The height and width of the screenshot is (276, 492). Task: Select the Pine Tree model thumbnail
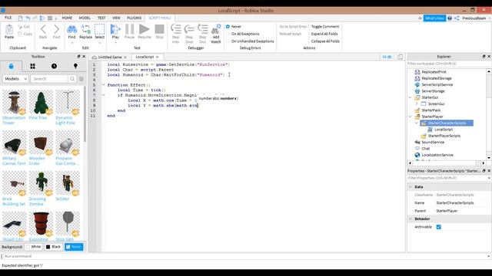coord(41,102)
